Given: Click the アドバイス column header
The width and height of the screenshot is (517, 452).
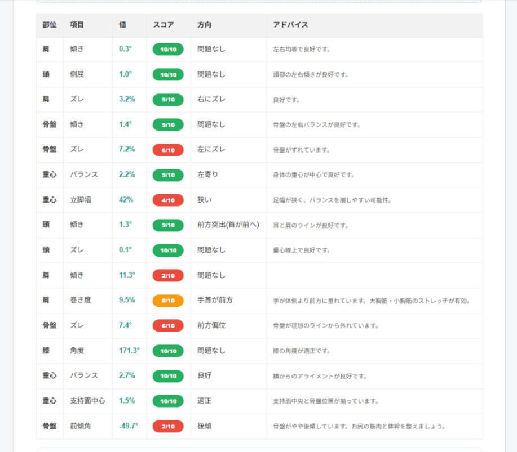Looking at the screenshot, I should (x=290, y=25).
